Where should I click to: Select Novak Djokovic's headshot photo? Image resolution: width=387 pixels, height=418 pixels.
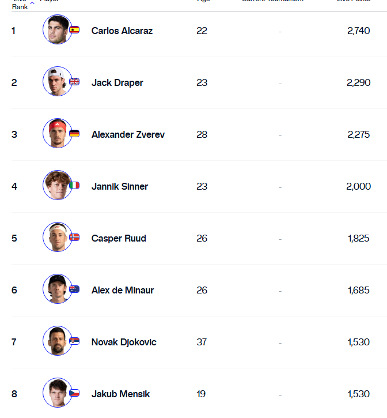coord(57,340)
